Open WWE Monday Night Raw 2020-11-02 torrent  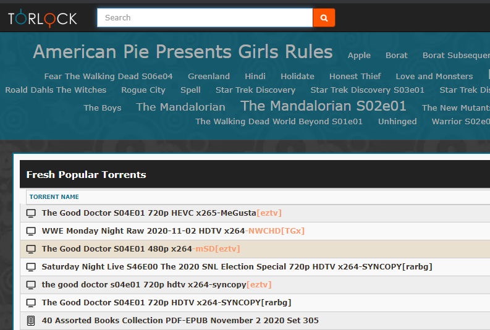173,231
